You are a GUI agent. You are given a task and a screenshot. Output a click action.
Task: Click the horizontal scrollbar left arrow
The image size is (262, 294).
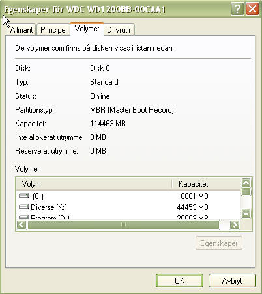click(x=22, y=224)
